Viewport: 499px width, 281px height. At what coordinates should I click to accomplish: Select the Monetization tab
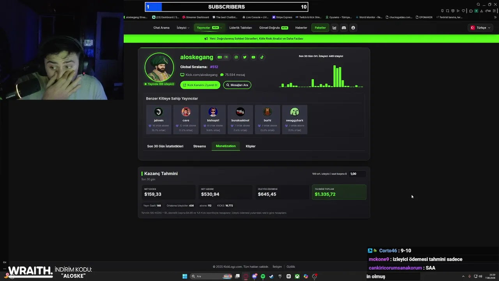pyautogui.click(x=226, y=146)
